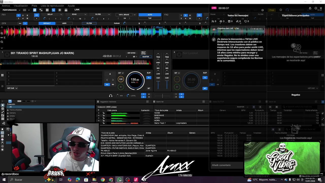Open the device connection icon in sidebar
Viewport: 325px width, 183px height.
tap(4, 124)
